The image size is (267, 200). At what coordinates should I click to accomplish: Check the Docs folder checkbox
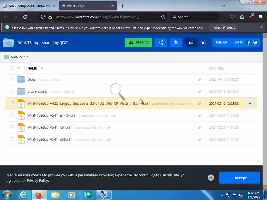tap(12, 79)
